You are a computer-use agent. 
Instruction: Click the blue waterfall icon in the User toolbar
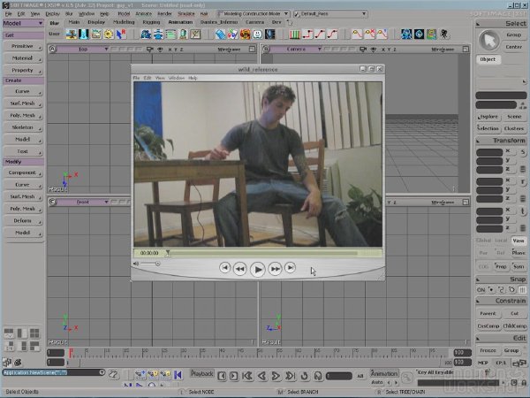coord(84,34)
